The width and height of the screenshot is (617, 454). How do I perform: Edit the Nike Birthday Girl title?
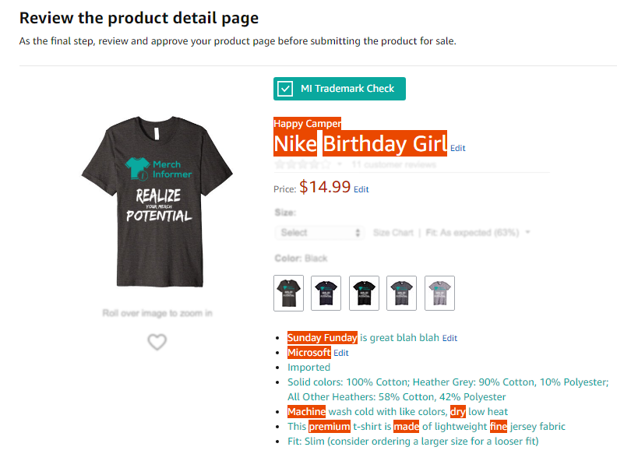(457, 148)
